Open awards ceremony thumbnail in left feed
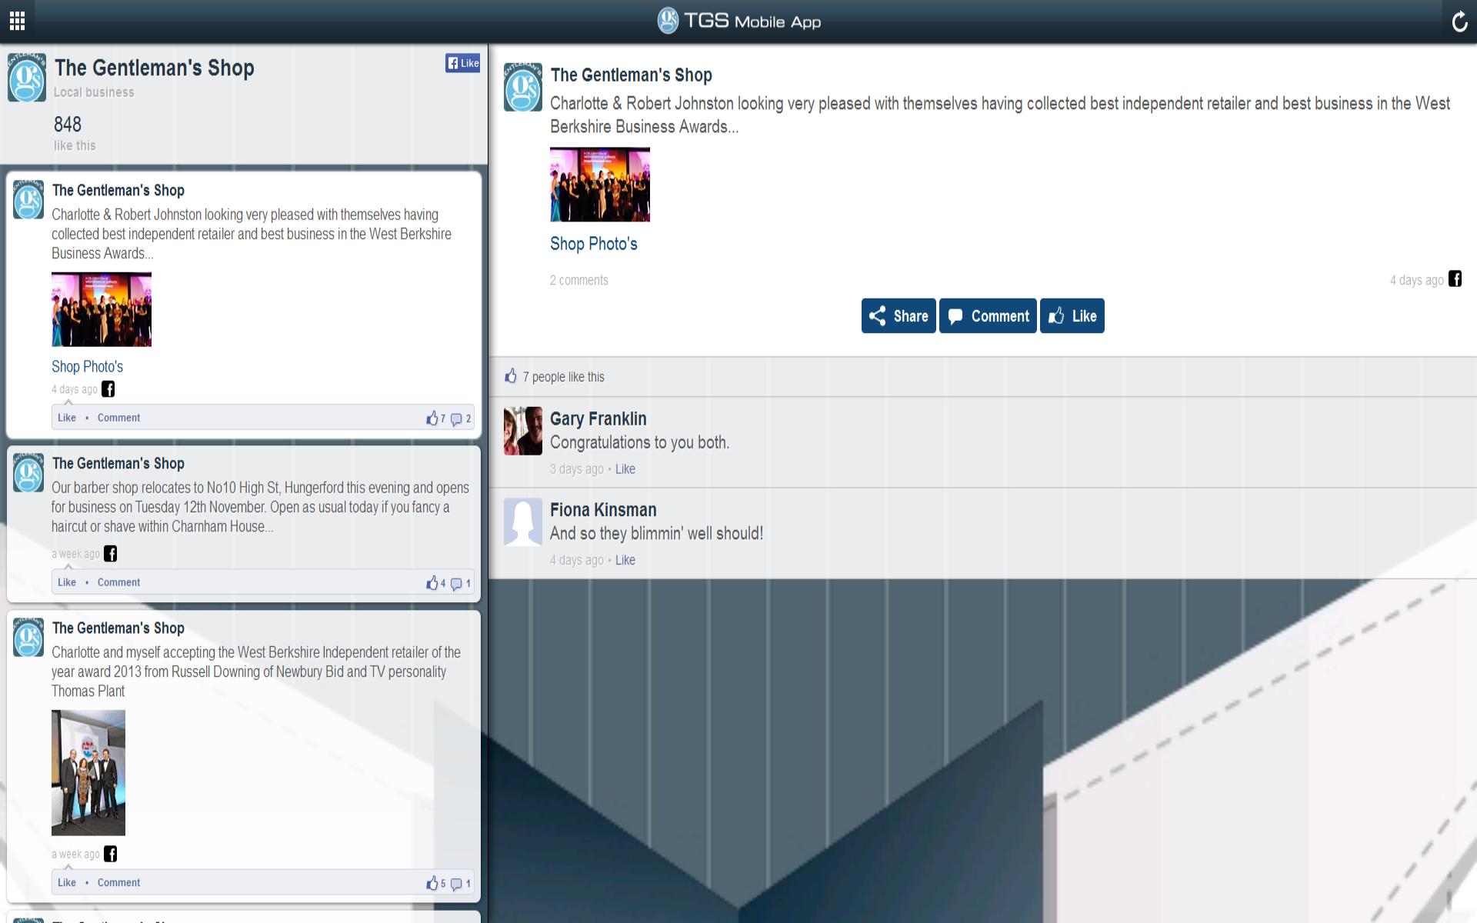The image size is (1477, 923). point(102,309)
